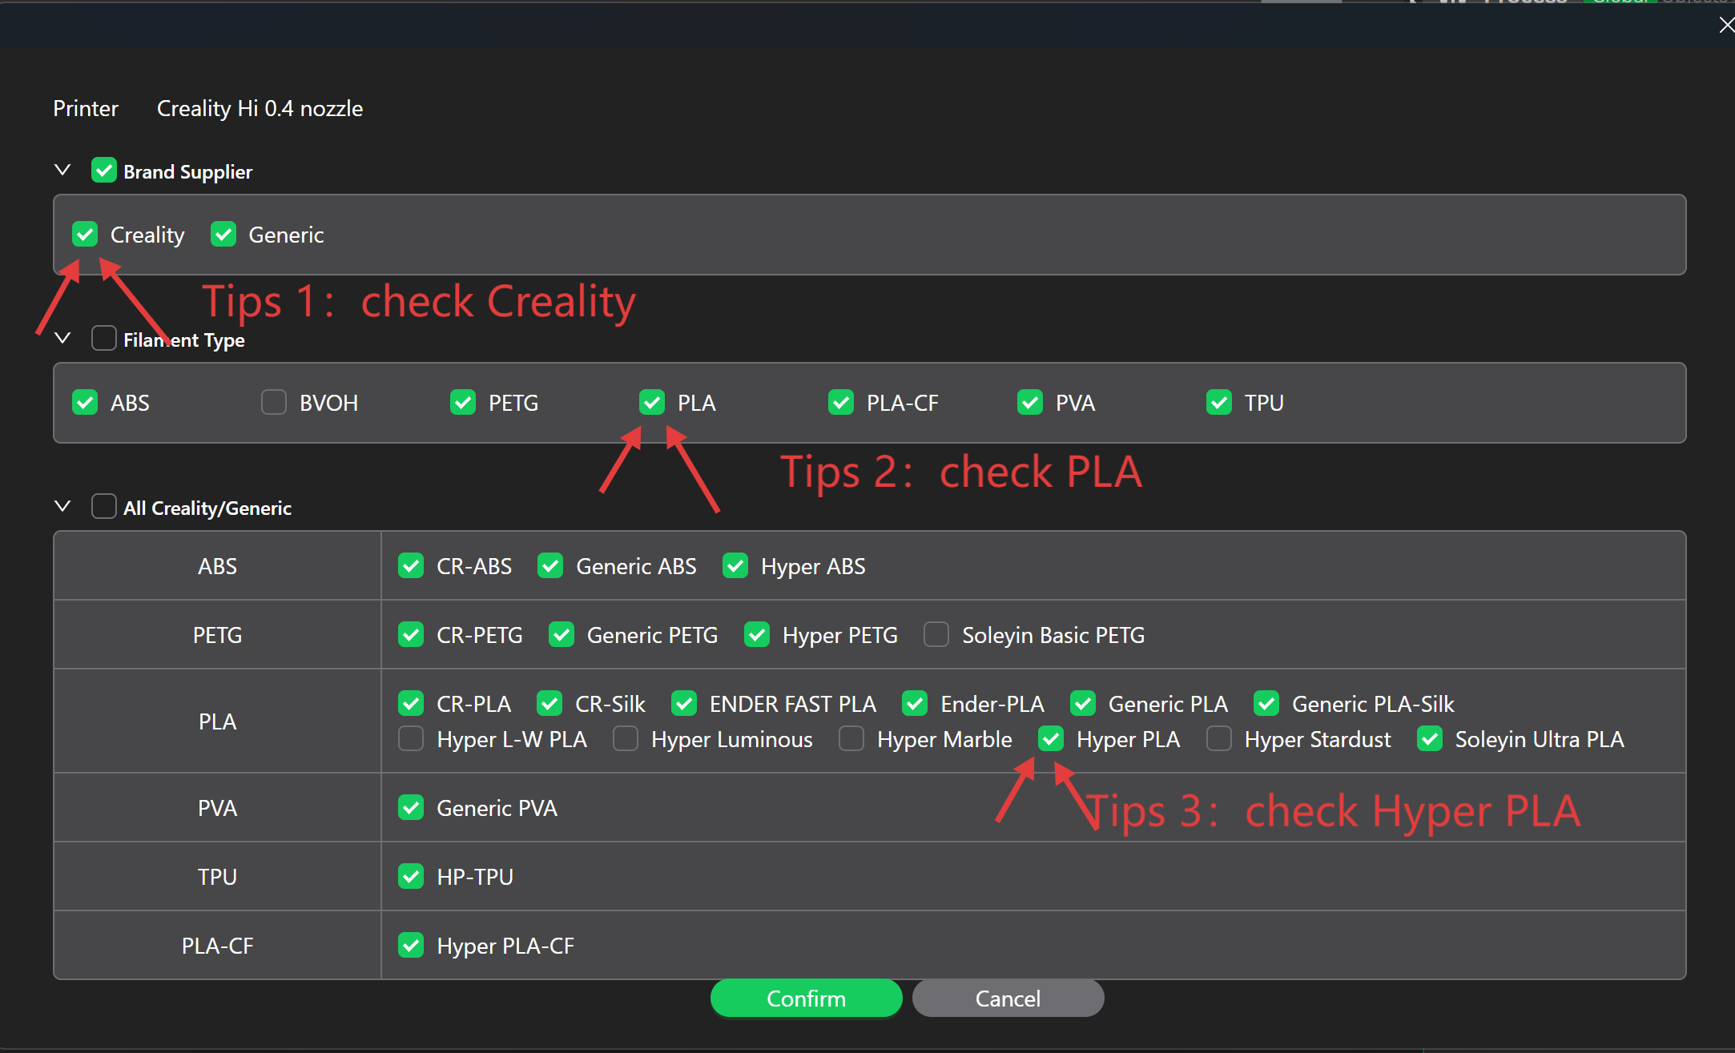Uncheck the CR-ABS filament

(x=411, y=566)
